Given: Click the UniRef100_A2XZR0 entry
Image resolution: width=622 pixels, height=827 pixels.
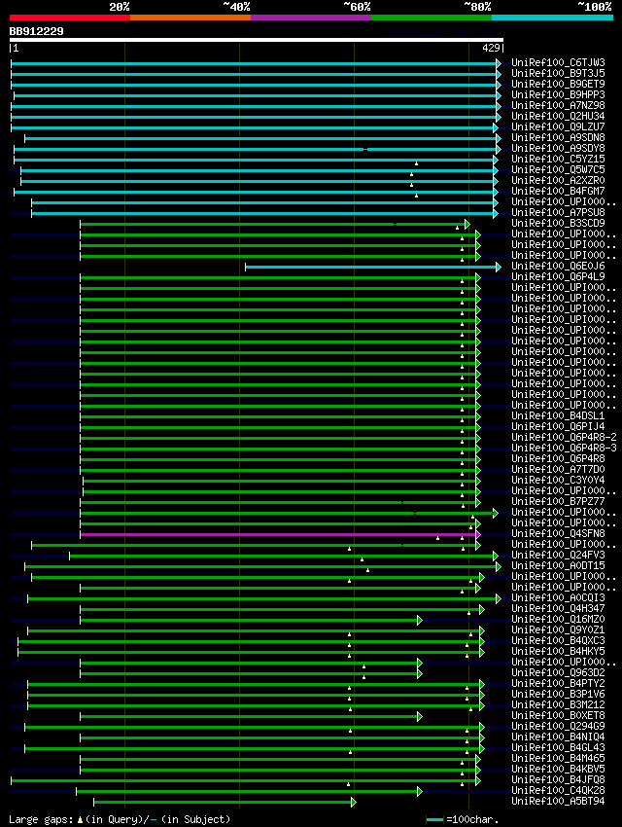Looking at the screenshot, I should click(x=558, y=180).
